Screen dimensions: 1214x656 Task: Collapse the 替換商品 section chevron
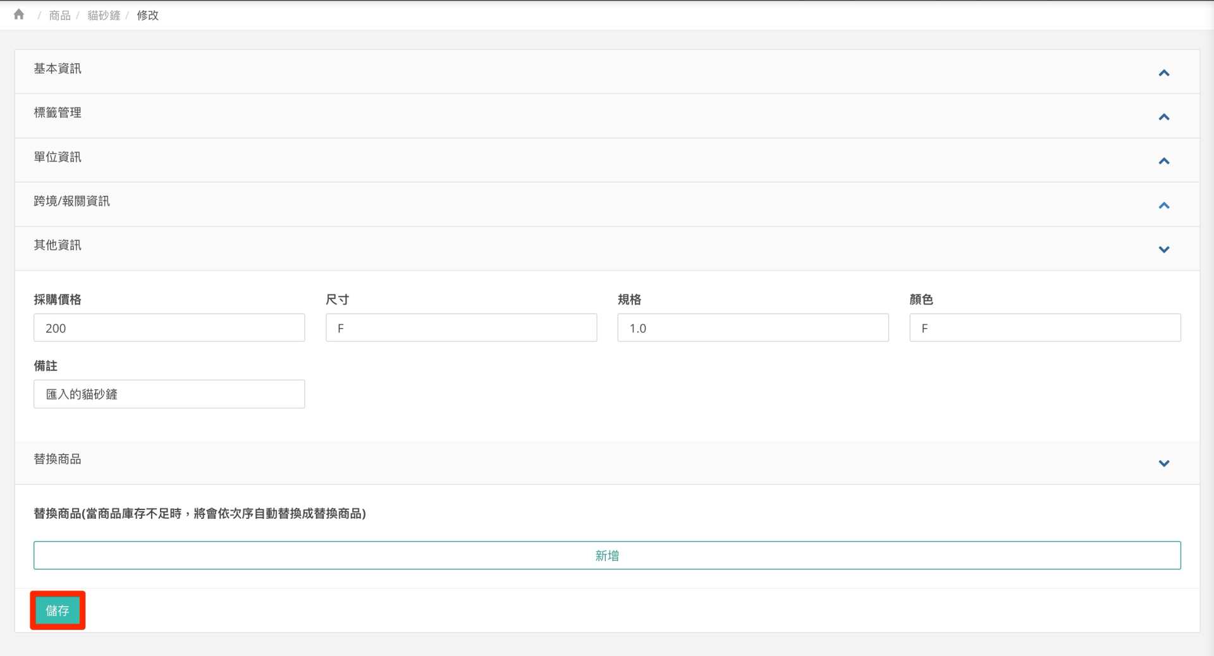tap(1163, 463)
